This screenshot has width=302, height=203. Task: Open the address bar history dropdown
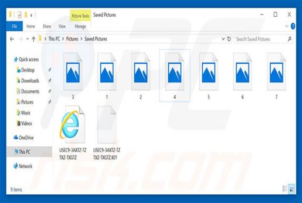point(223,39)
